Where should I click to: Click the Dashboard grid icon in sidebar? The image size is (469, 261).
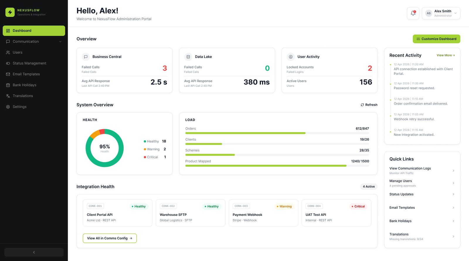tap(8, 31)
